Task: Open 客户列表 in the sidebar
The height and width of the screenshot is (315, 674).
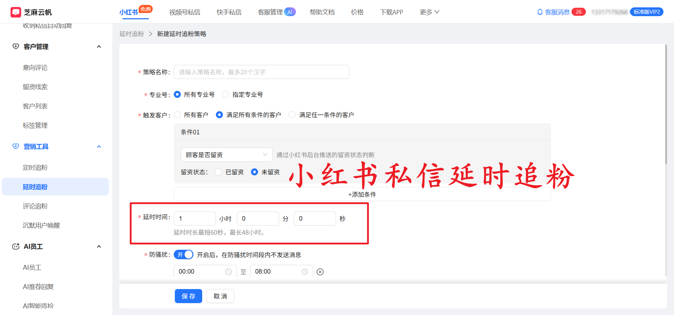Action: click(35, 106)
